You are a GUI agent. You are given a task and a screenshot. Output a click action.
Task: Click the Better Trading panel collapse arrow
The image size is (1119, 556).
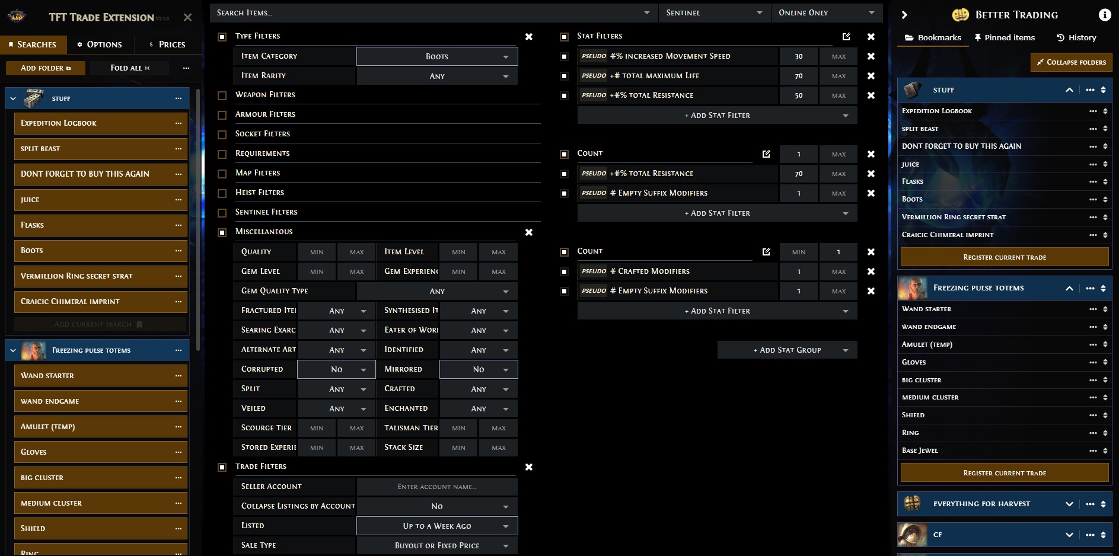pyautogui.click(x=904, y=15)
